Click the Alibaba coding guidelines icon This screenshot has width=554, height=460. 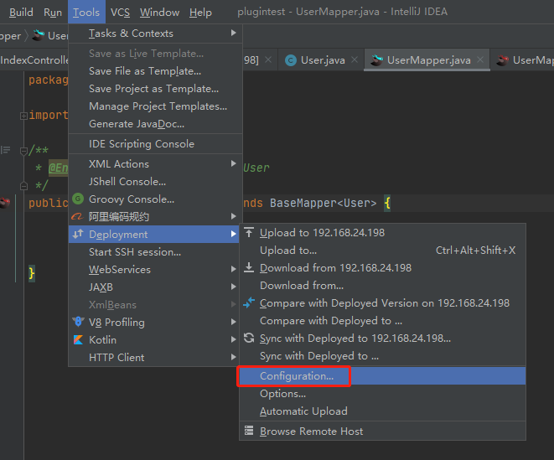coord(77,216)
